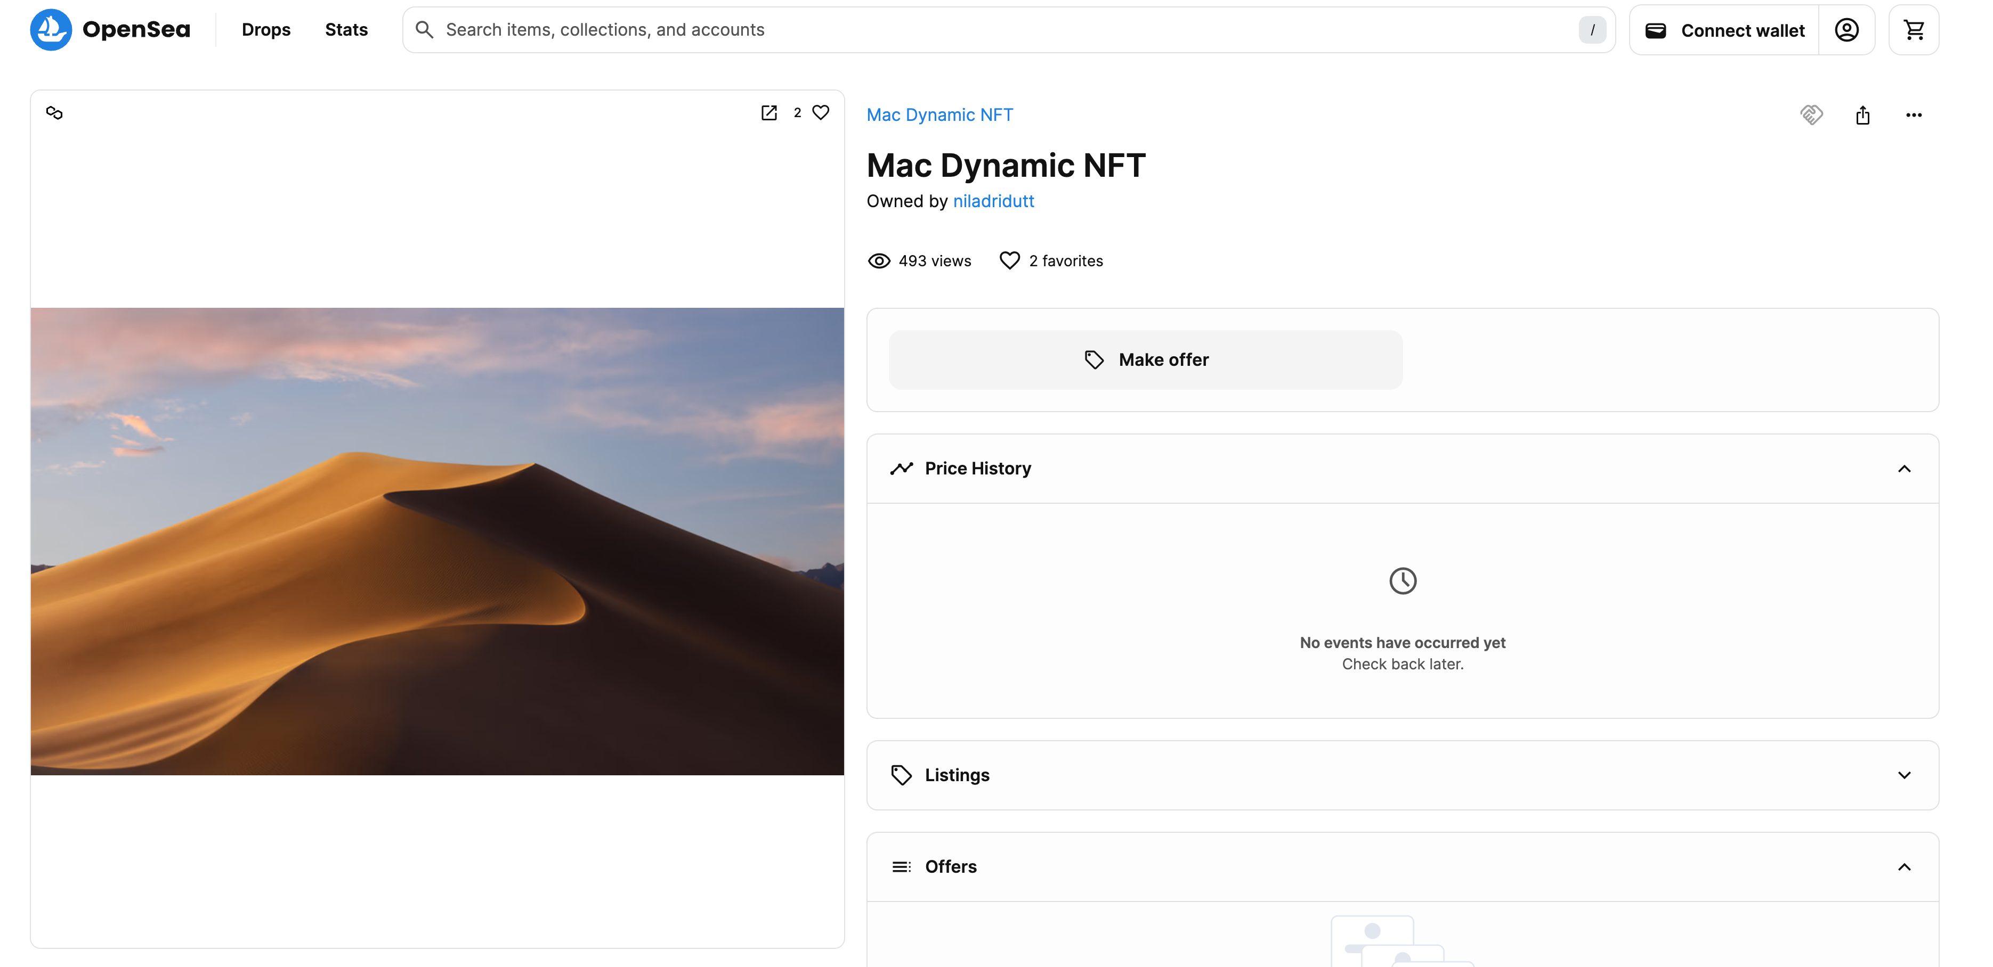
Task: Click the 493 views text
Action: click(x=935, y=261)
